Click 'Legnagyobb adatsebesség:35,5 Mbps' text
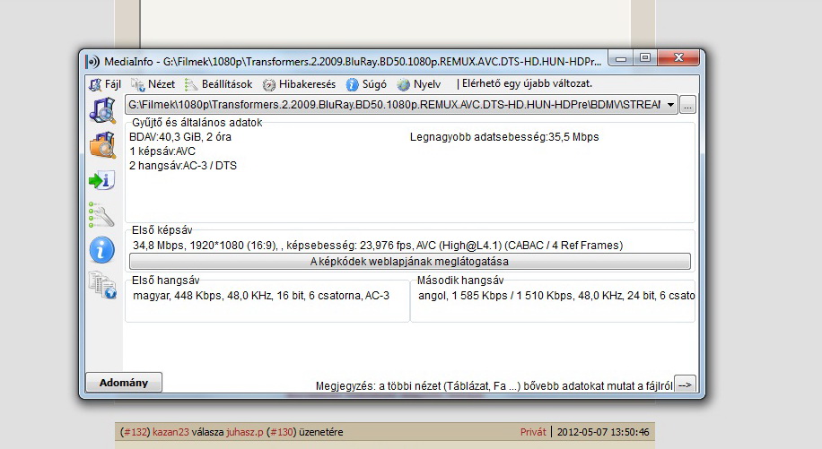The image size is (822, 449). [504, 137]
